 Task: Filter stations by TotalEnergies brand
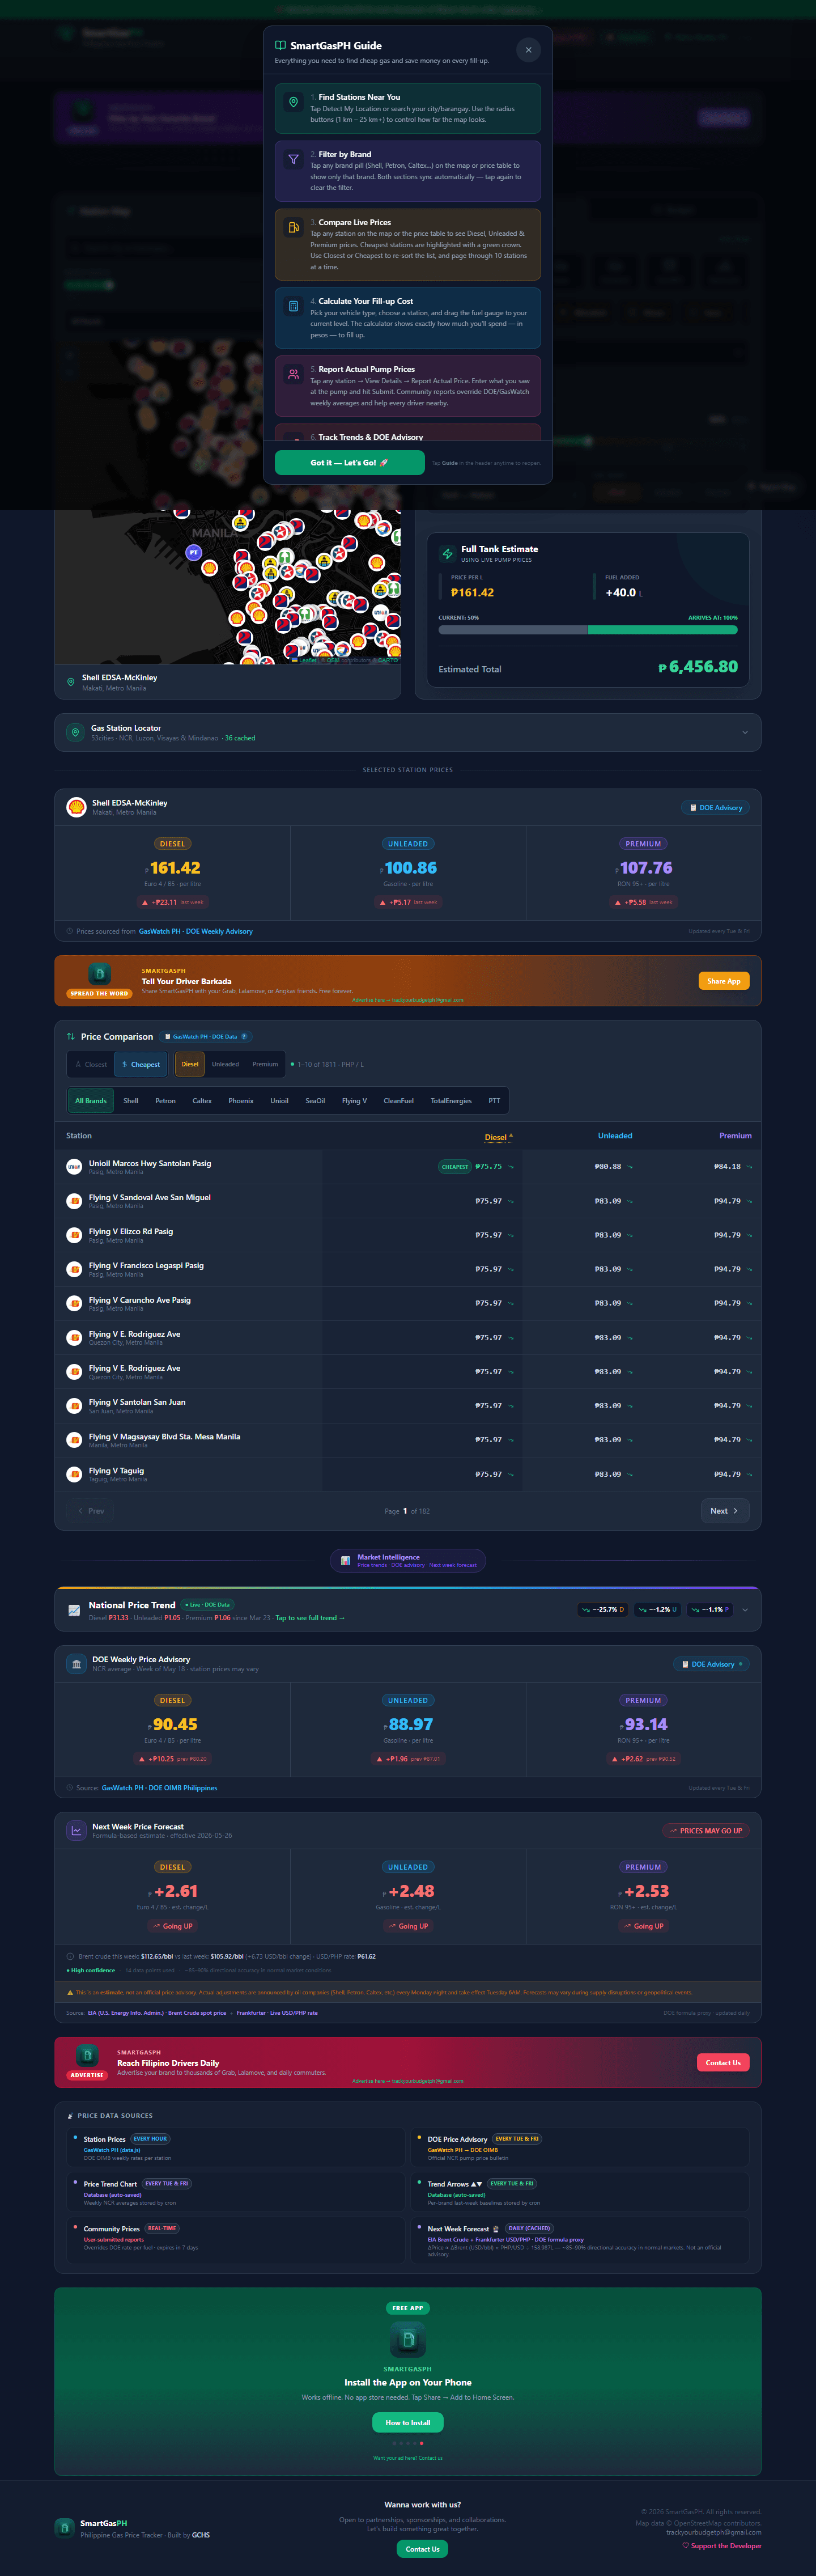[451, 1101]
